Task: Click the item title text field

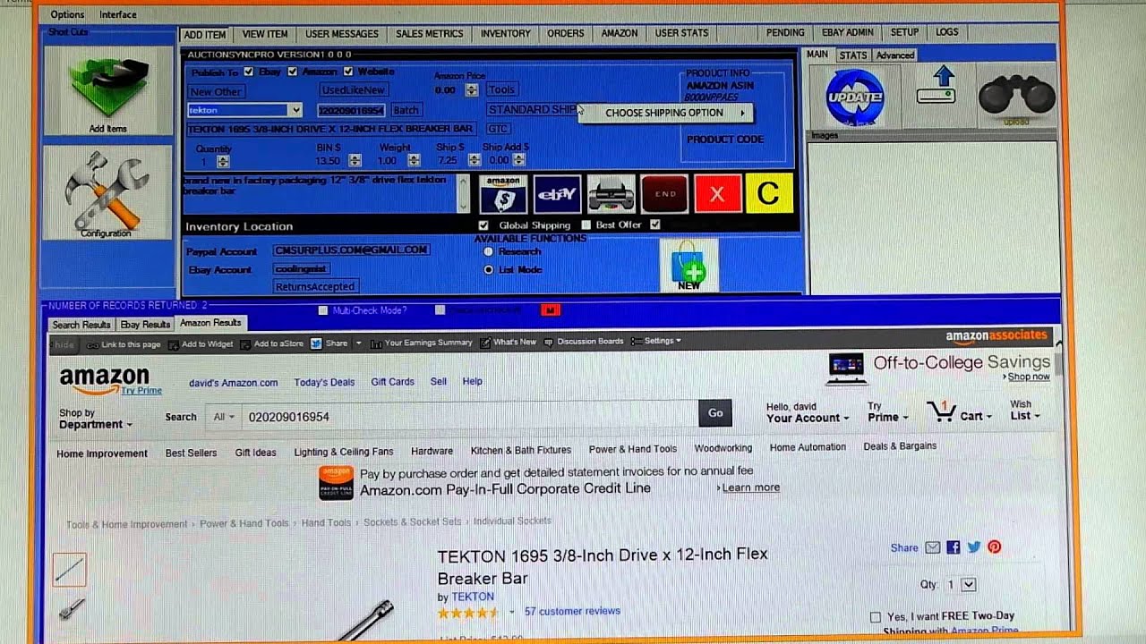Action: point(331,129)
